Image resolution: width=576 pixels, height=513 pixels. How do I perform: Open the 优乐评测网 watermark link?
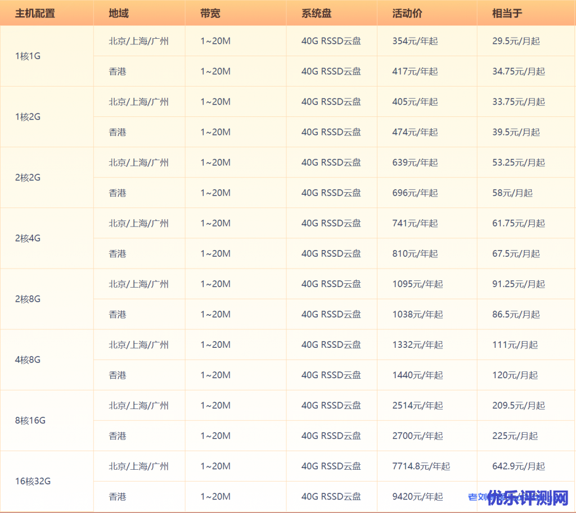tap(528, 498)
